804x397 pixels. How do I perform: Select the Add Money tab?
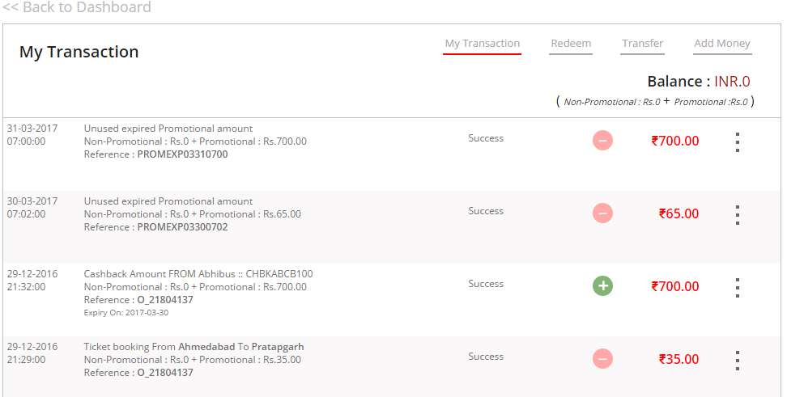pyautogui.click(x=722, y=44)
